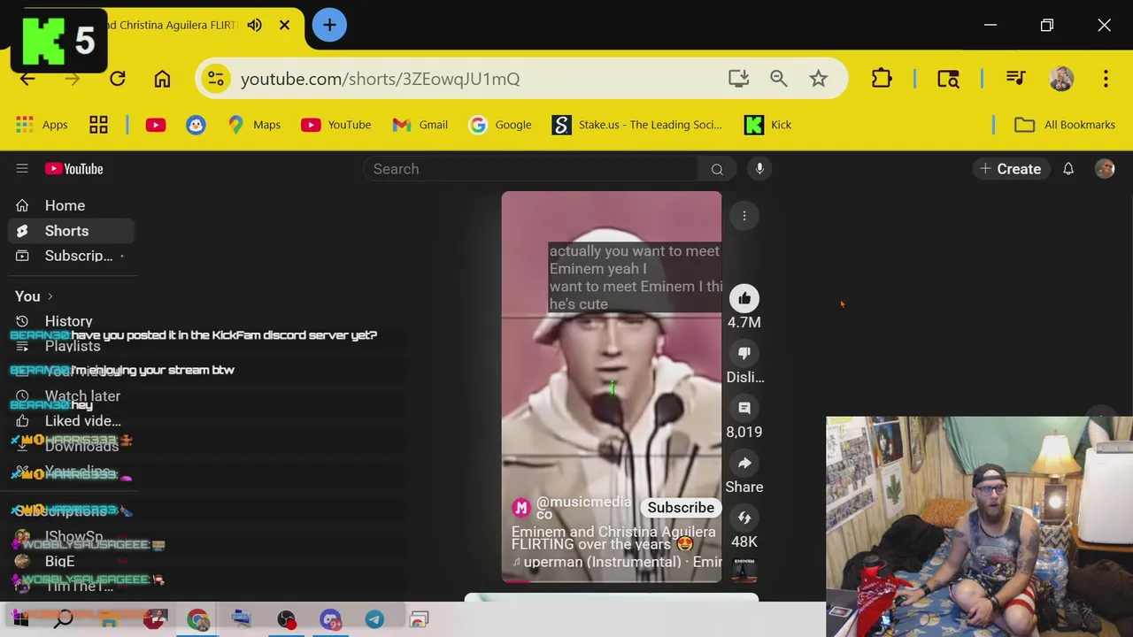Like the Short with 4.7M likes
Viewport: 1133px width, 637px height.
click(x=744, y=298)
